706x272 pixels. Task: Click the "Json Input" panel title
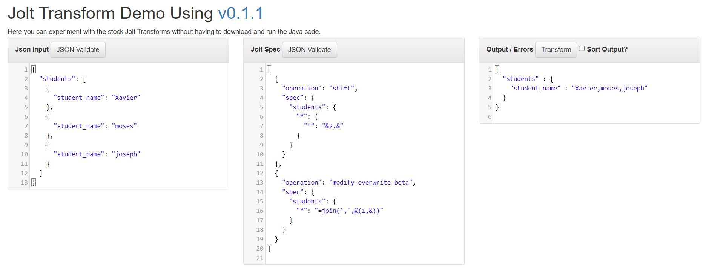pos(32,49)
